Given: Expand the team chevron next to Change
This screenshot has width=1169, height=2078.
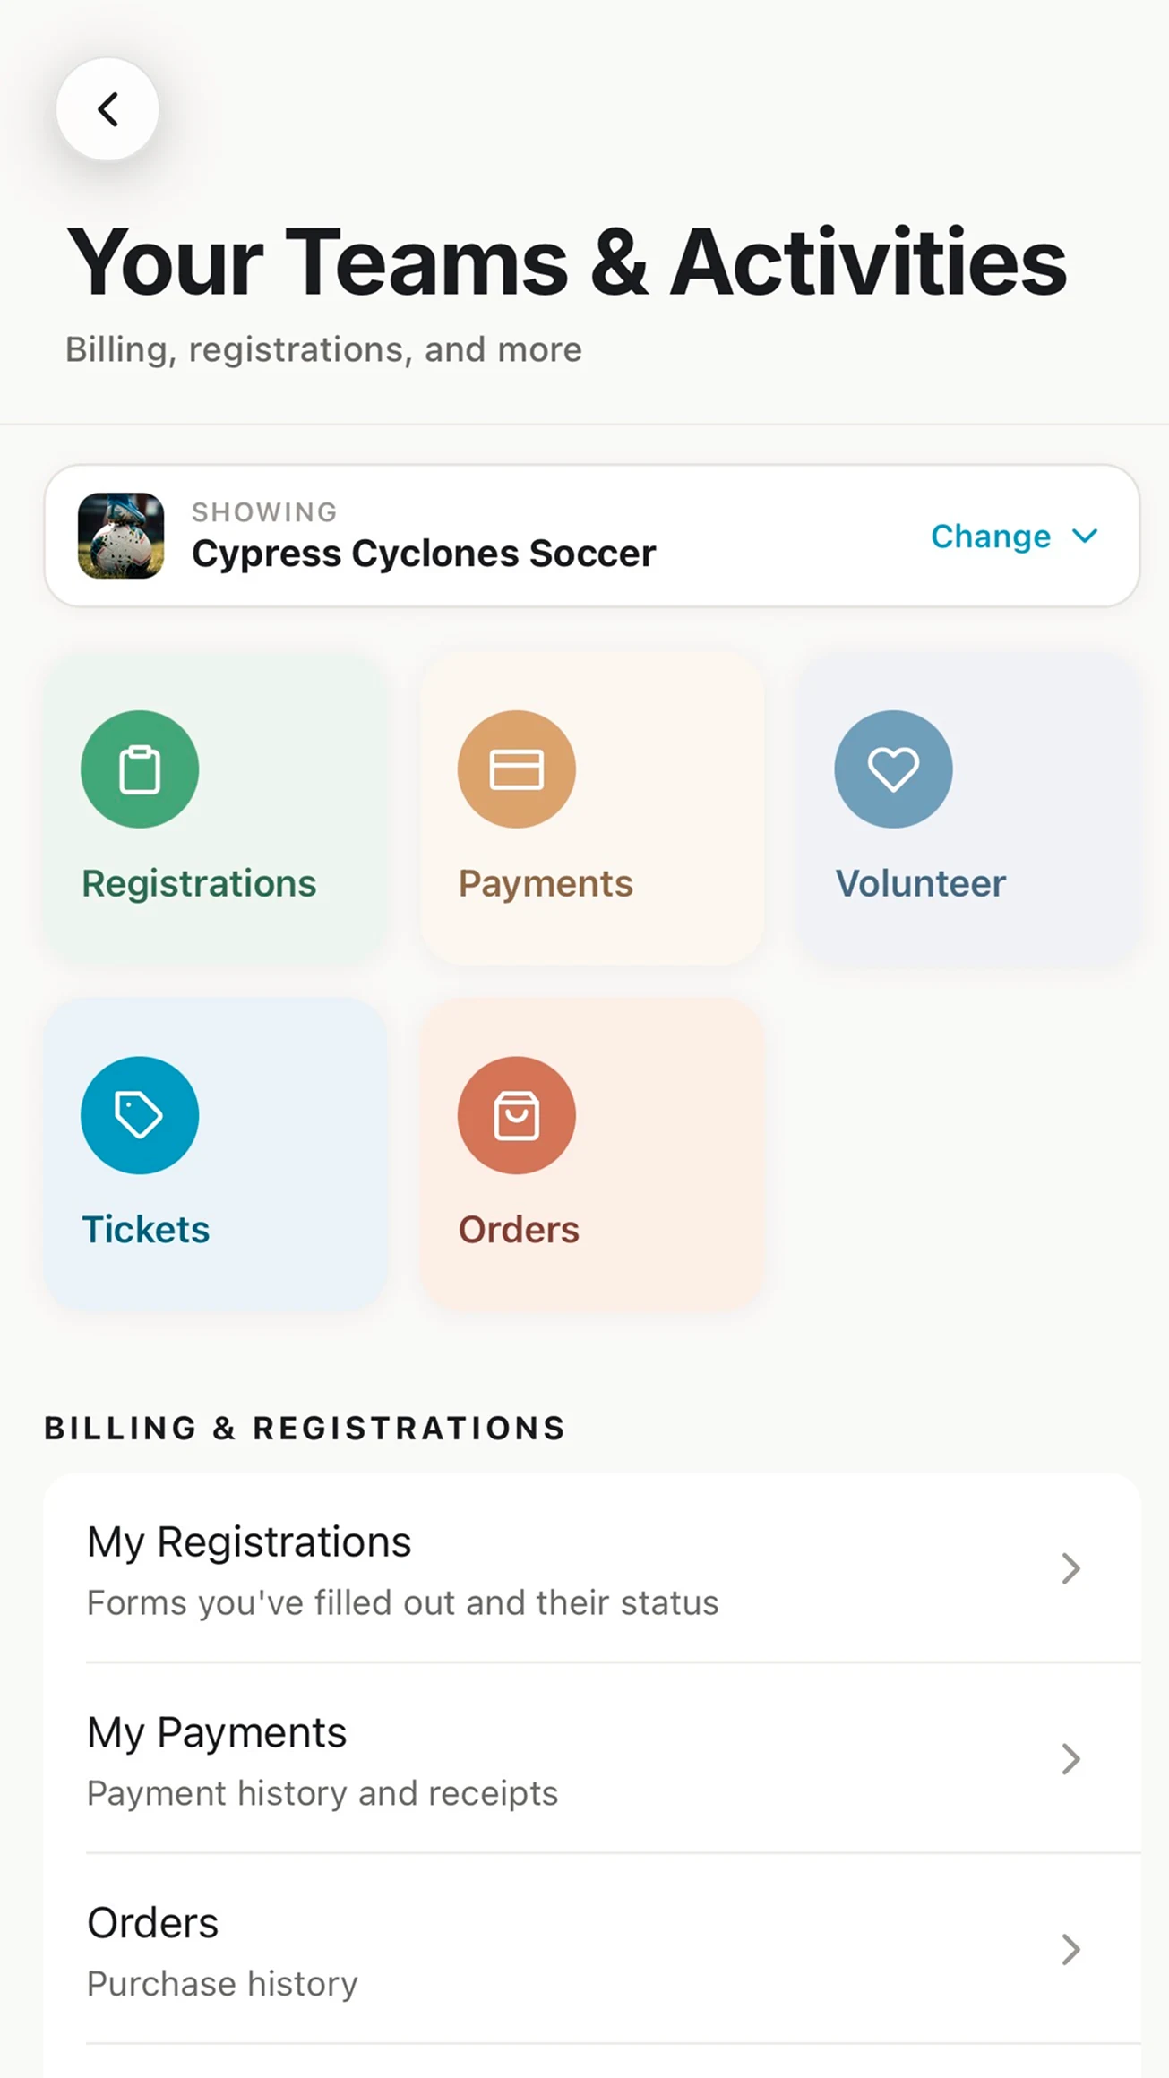Looking at the screenshot, I should [1085, 536].
